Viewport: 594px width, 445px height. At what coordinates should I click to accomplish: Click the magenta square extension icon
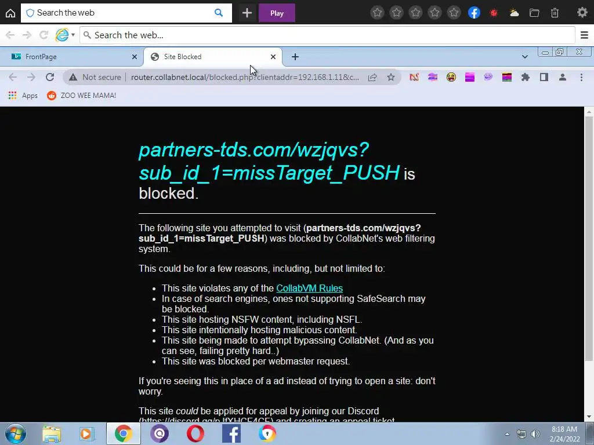point(470,77)
